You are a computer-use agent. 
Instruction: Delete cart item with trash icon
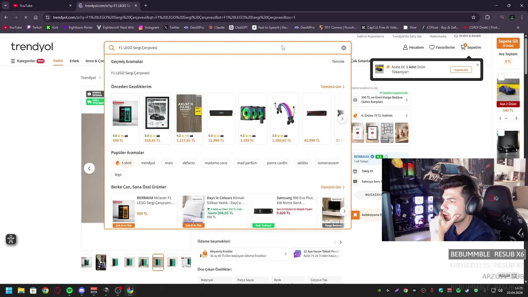[516, 118]
